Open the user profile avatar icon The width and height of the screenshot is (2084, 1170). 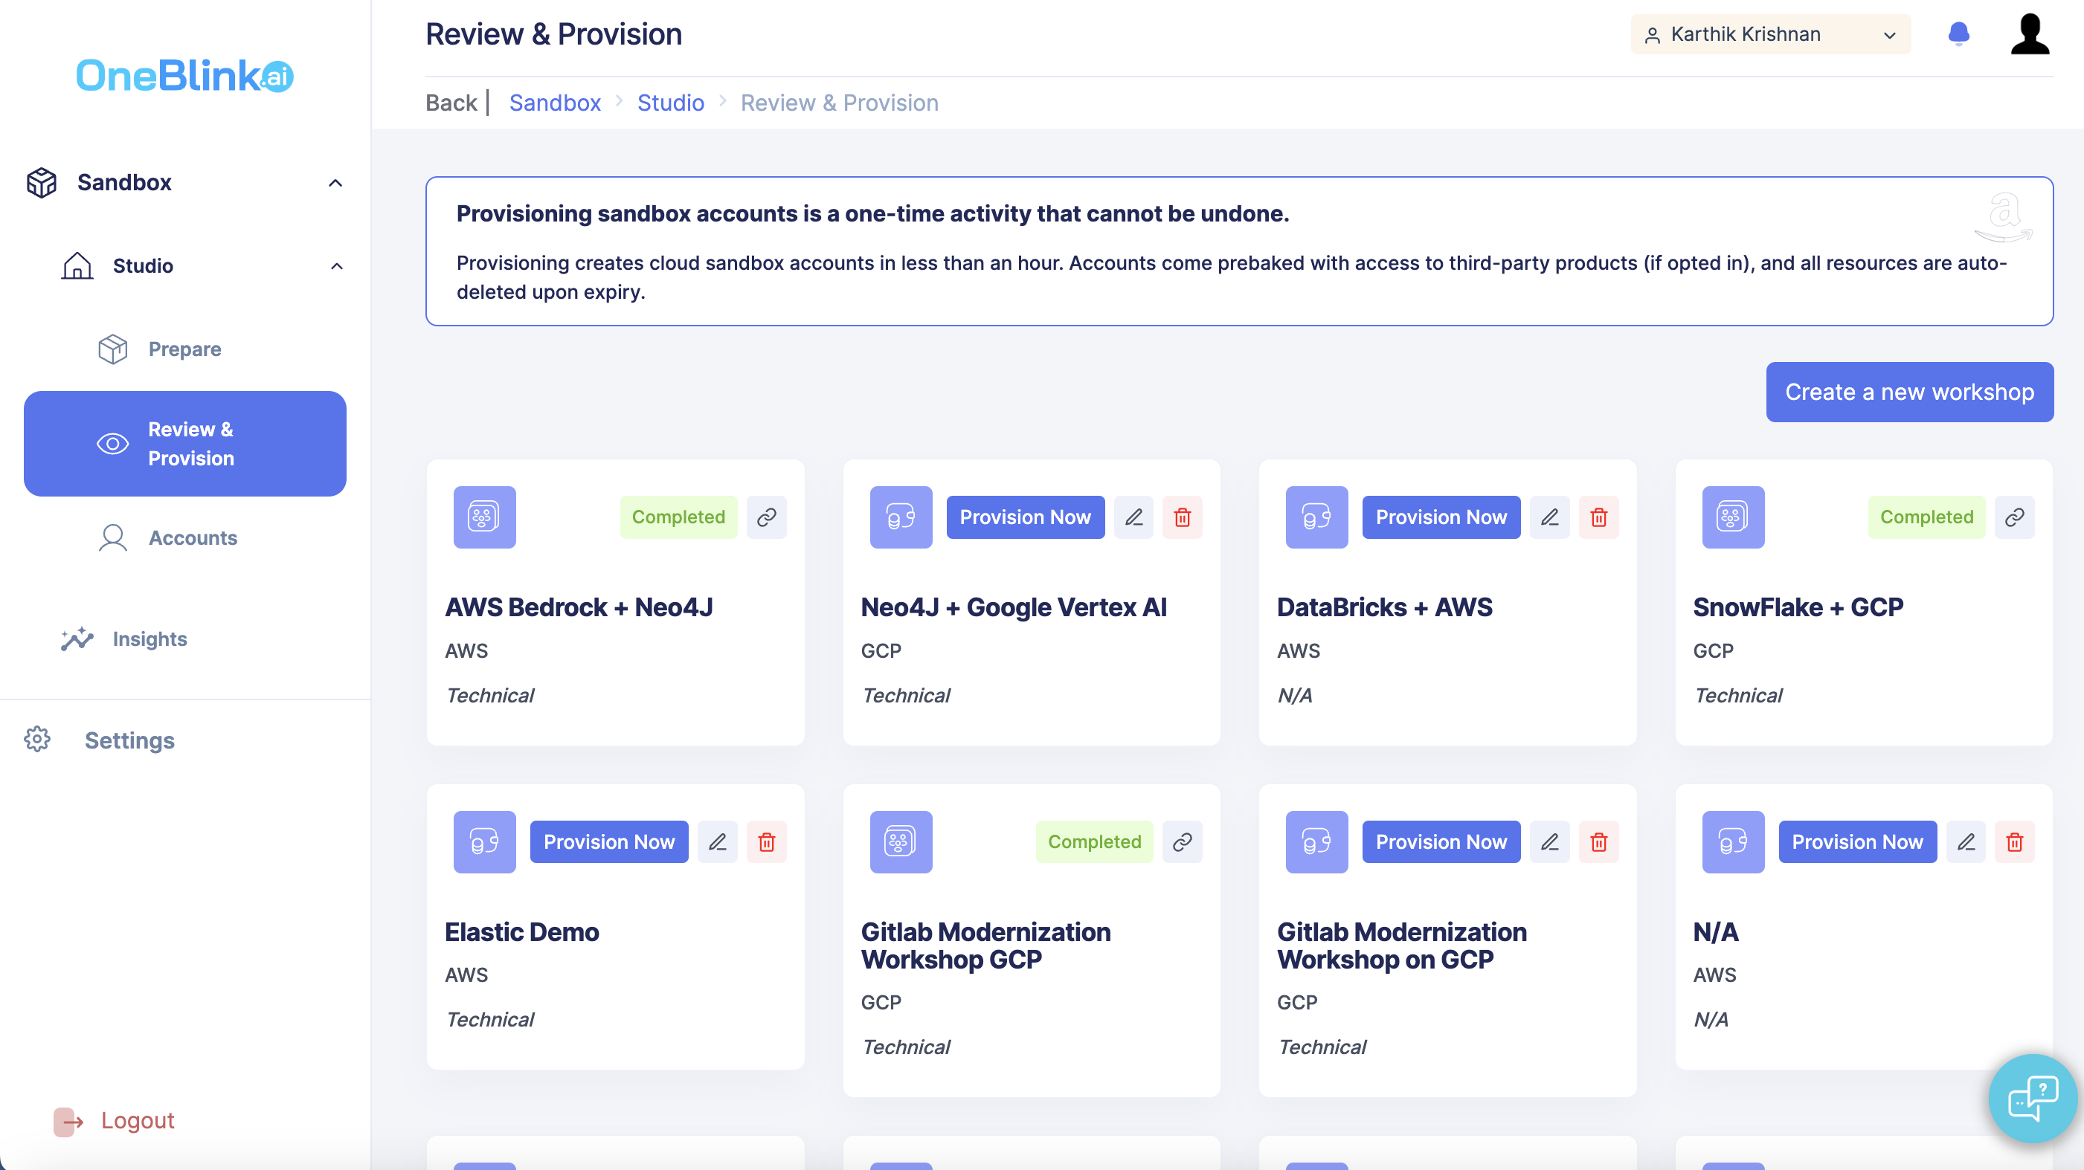tap(2030, 34)
